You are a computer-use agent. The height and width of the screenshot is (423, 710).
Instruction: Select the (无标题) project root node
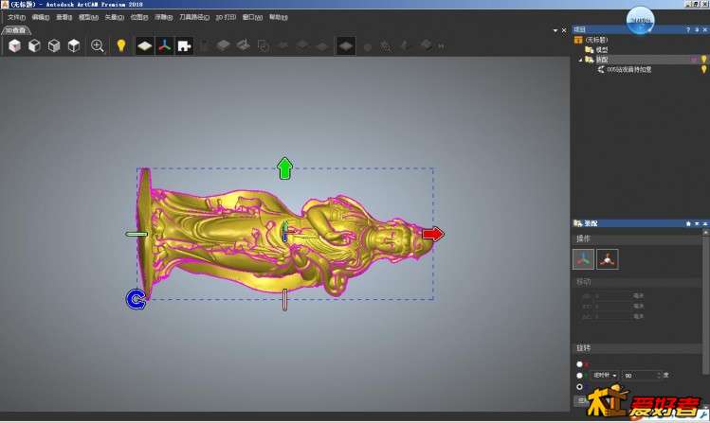pos(596,40)
